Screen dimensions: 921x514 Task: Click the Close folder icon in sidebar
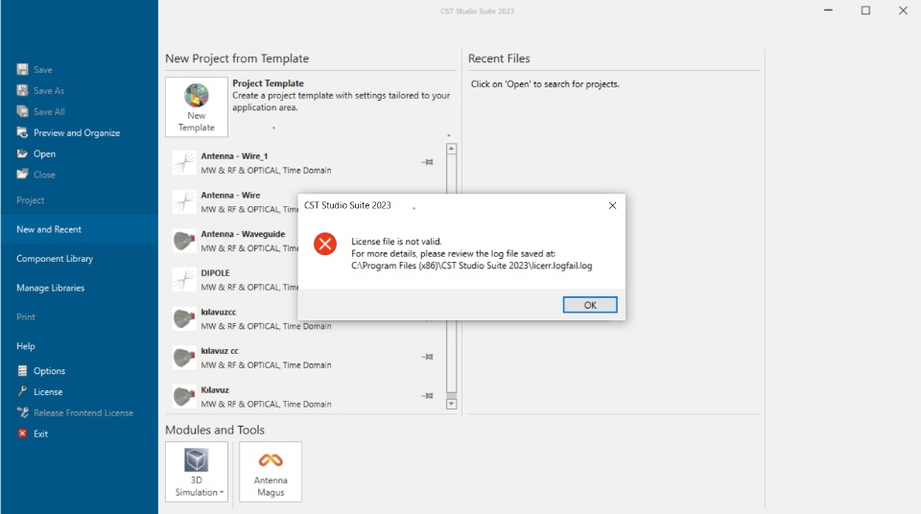tap(22, 175)
